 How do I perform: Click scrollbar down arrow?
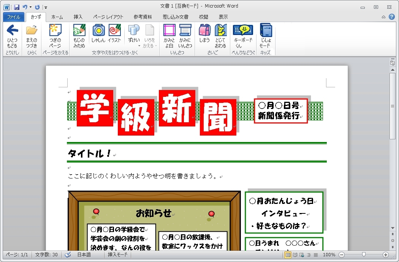[x=393, y=228]
